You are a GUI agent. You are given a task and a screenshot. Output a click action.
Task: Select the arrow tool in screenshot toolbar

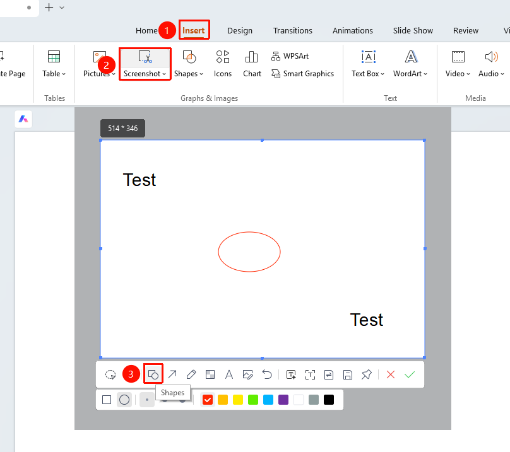tap(172, 374)
